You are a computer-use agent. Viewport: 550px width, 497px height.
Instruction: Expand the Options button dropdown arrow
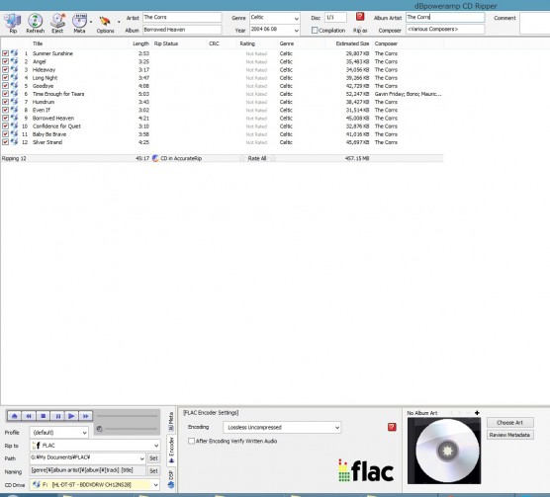click(119, 22)
